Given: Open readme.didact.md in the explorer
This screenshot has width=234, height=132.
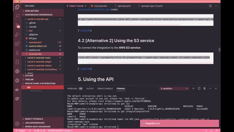Looking at the screenshot, I should point(43,46).
